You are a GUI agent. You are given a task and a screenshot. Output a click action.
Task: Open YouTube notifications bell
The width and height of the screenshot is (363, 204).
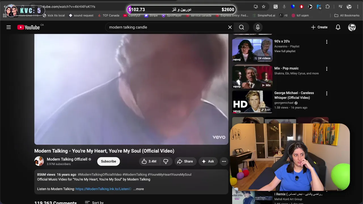coord(338,27)
